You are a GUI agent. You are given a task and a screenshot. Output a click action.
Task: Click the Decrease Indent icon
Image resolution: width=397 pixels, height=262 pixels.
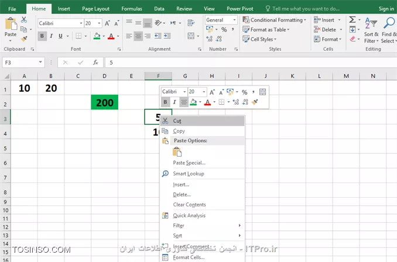coord(158,36)
